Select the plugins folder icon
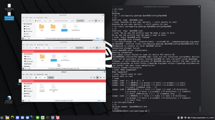 53,27
